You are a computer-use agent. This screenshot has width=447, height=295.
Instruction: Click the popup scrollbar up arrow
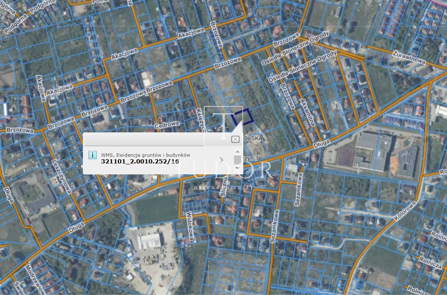(x=237, y=151)
